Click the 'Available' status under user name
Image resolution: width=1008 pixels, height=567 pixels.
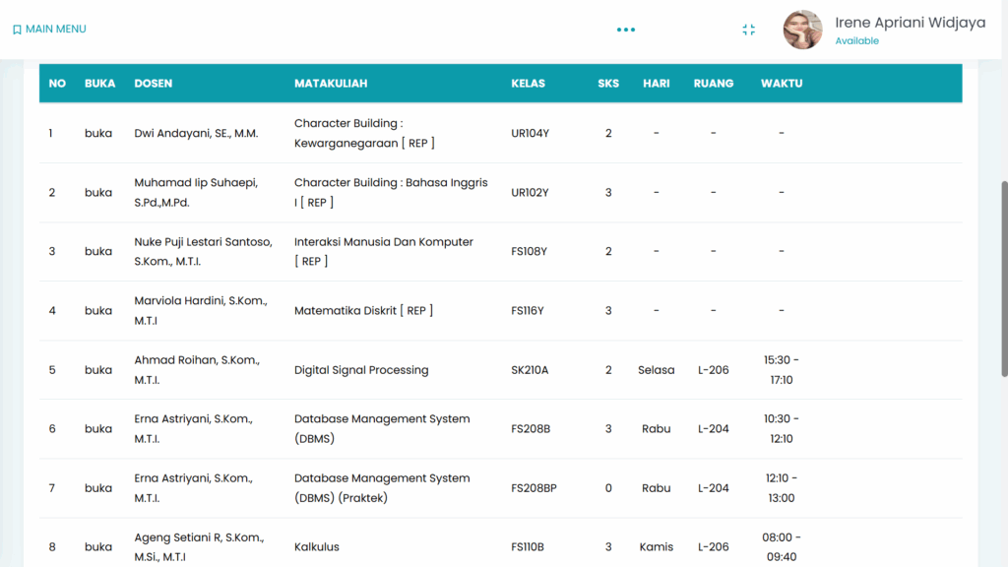point(856,41)
